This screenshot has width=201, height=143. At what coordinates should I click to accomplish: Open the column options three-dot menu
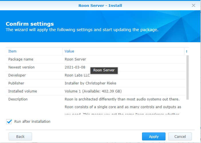coord(187,51)
